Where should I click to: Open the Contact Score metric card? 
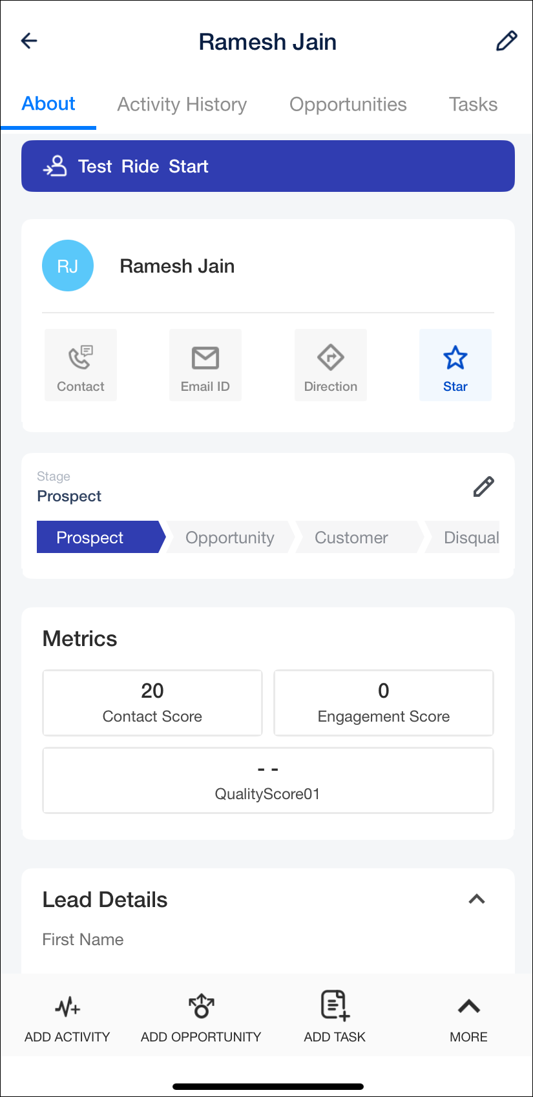pos(152,703)
